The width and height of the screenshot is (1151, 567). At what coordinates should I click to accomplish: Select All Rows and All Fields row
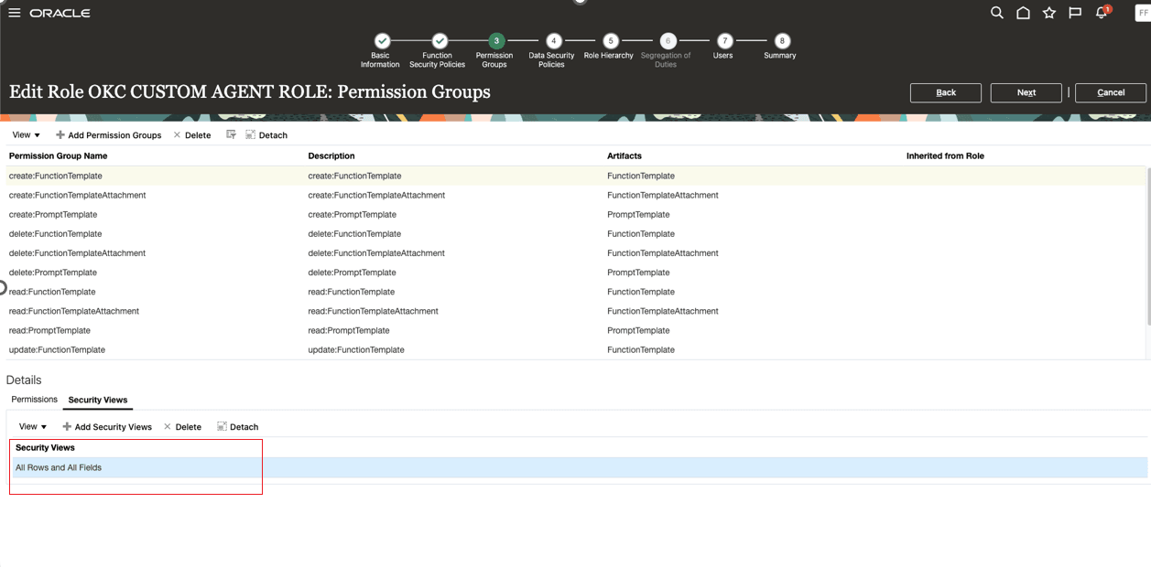pos(579,467)
